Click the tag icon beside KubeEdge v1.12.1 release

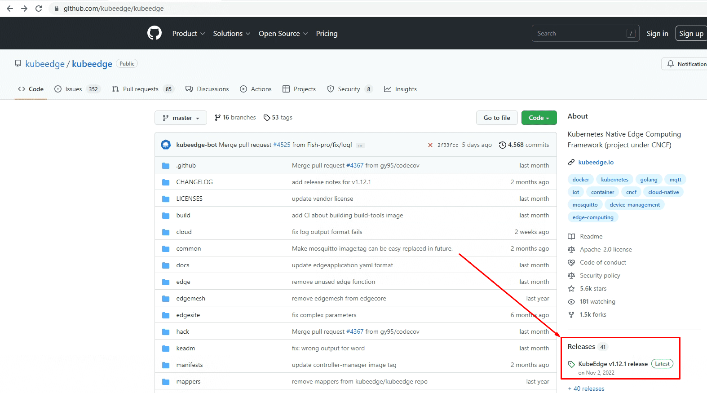(571, 364)
